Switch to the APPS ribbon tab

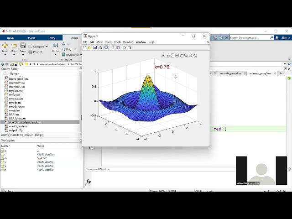pos(52,38)
